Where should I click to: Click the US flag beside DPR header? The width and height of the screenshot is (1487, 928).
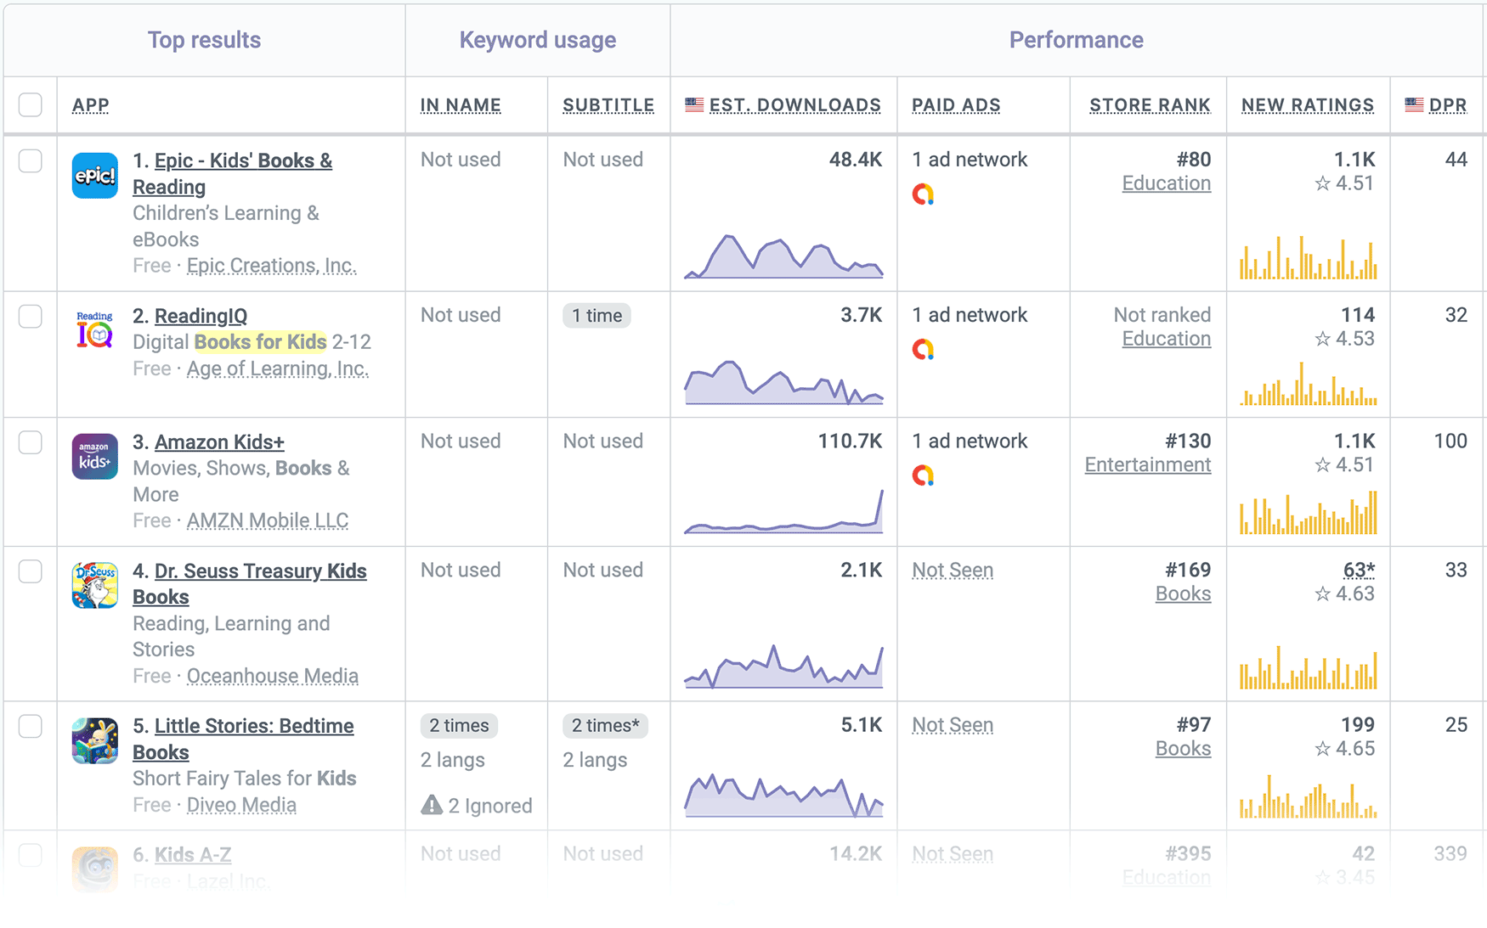(x=1414, y=104)
